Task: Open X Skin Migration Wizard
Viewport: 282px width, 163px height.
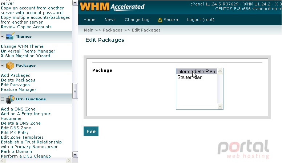Action: point(25,56)
